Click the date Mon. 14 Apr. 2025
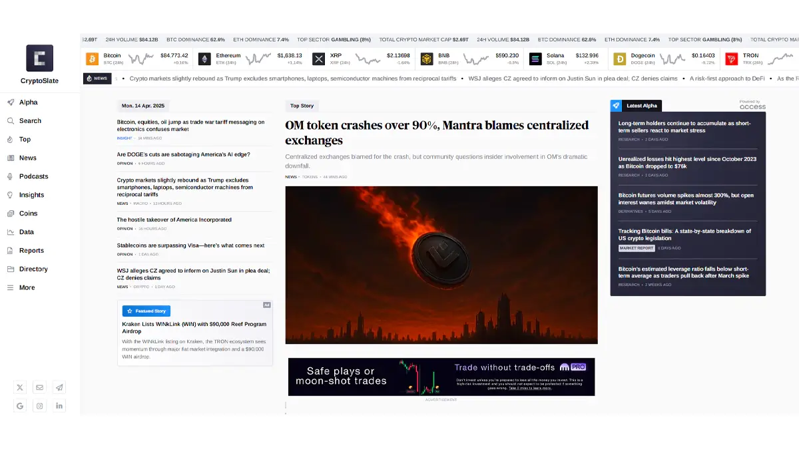 tap(143, 106)
